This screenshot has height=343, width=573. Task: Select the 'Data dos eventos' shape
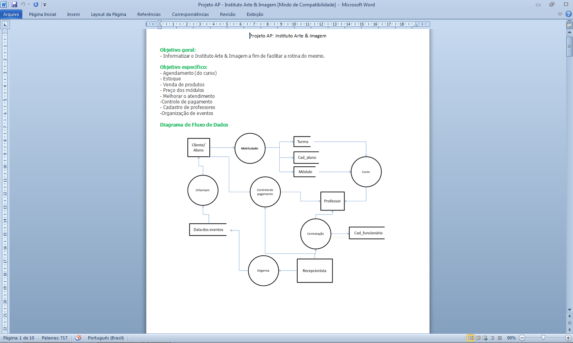208,230
